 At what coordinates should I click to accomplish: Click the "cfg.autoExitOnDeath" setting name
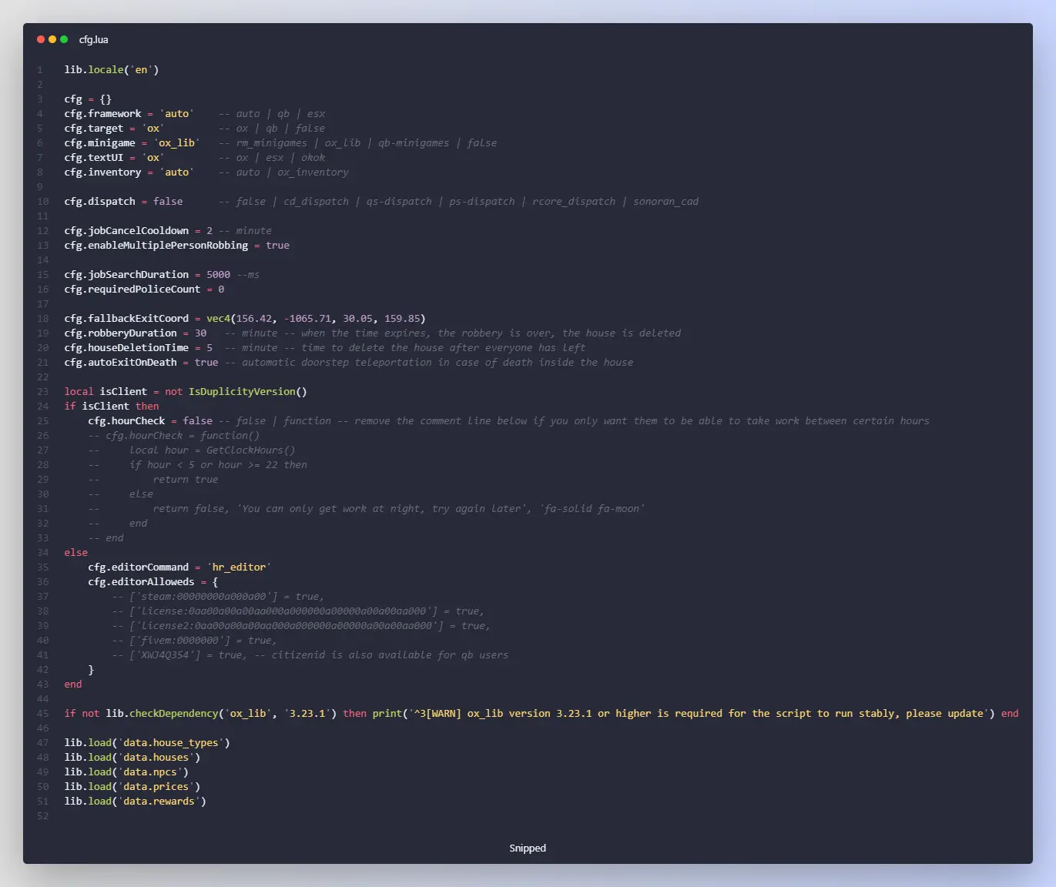pyautogui.click(x=121, y=362)
